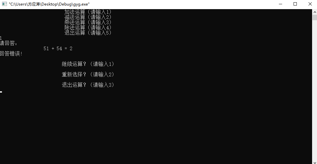Screen dimensions: 317x164
Task: Click the 退出运算 (请输入5) line
Action: coord(88,33)
